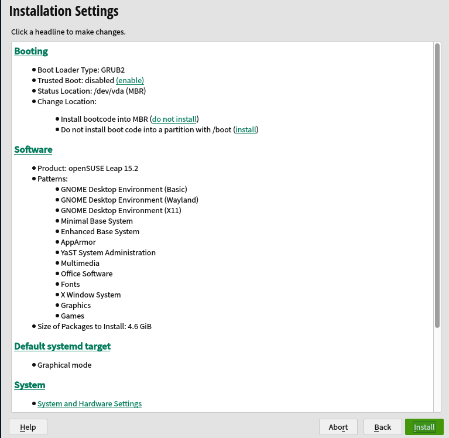Click the 'do not install' MBR link
This screenshot has width=449, height=438.
click(174, 119)
